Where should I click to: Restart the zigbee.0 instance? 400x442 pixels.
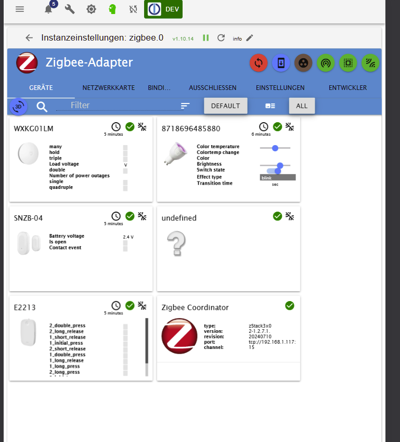pyautogui.click(x=221, y=38)
